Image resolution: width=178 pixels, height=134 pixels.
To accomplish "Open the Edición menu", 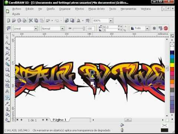I will (x=30, y=9).
